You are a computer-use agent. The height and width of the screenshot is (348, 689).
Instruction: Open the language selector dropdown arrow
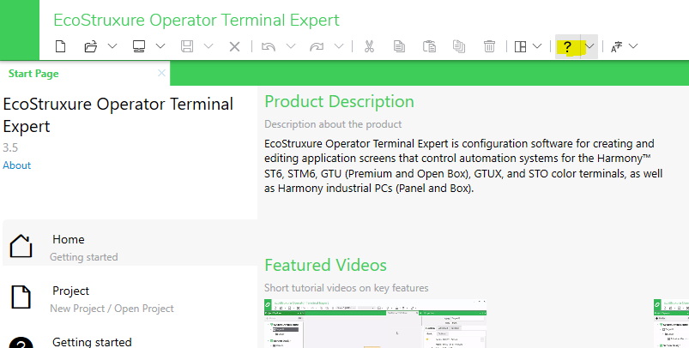tap(633, 46)
